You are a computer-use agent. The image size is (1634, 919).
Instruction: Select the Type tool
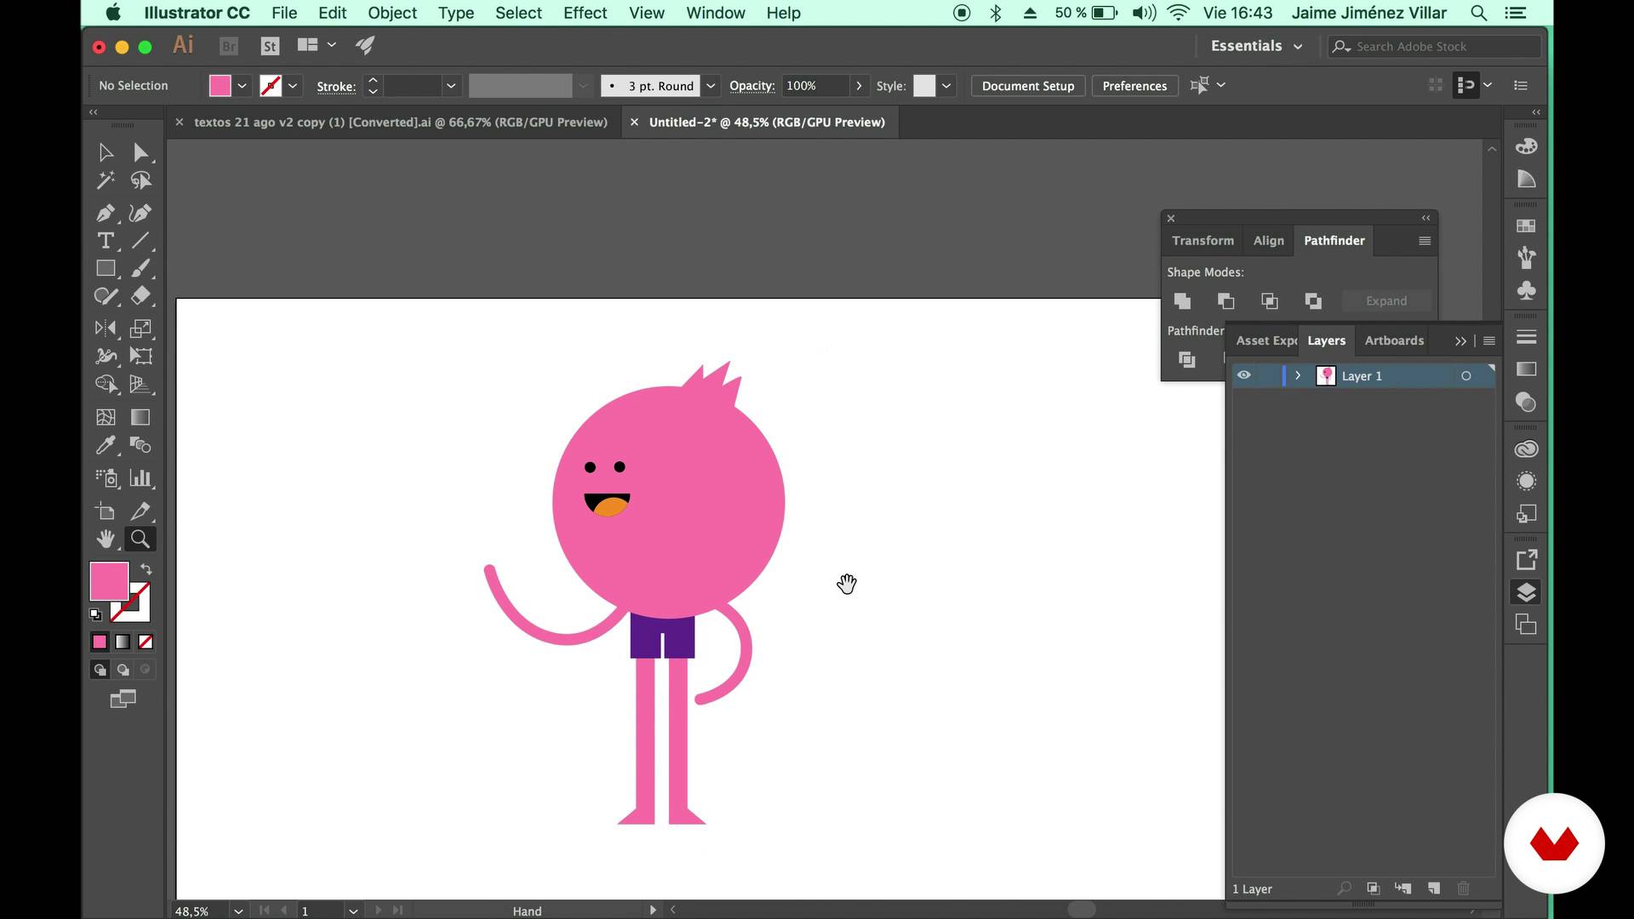tap(106, 241)
